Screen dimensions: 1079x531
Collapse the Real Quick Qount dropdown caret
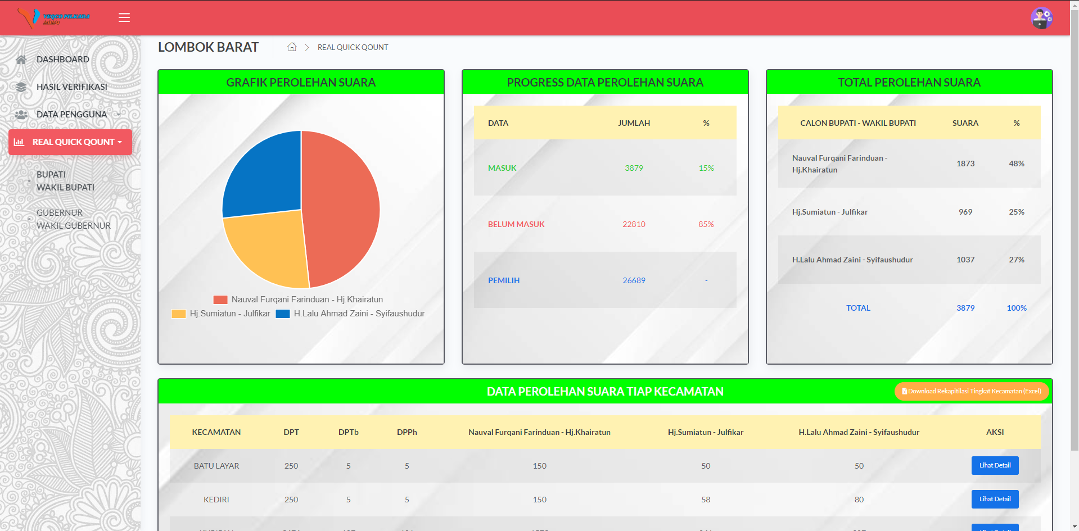120,143
